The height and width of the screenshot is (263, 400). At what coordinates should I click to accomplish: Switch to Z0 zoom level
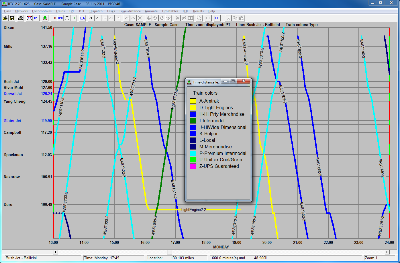coord(91,18)
